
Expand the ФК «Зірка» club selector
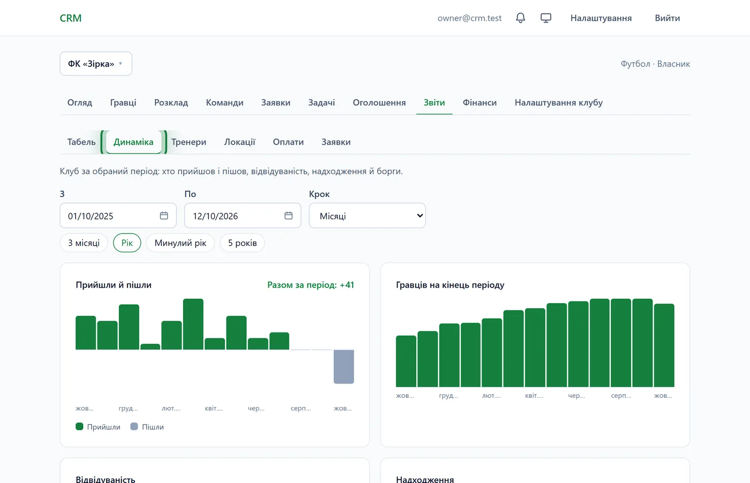click(96, 64)
